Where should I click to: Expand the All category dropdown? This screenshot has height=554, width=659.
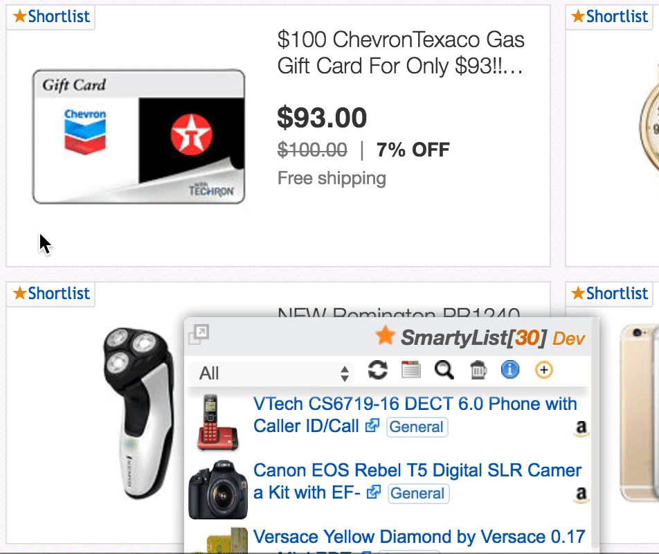(x=271, y=374)
